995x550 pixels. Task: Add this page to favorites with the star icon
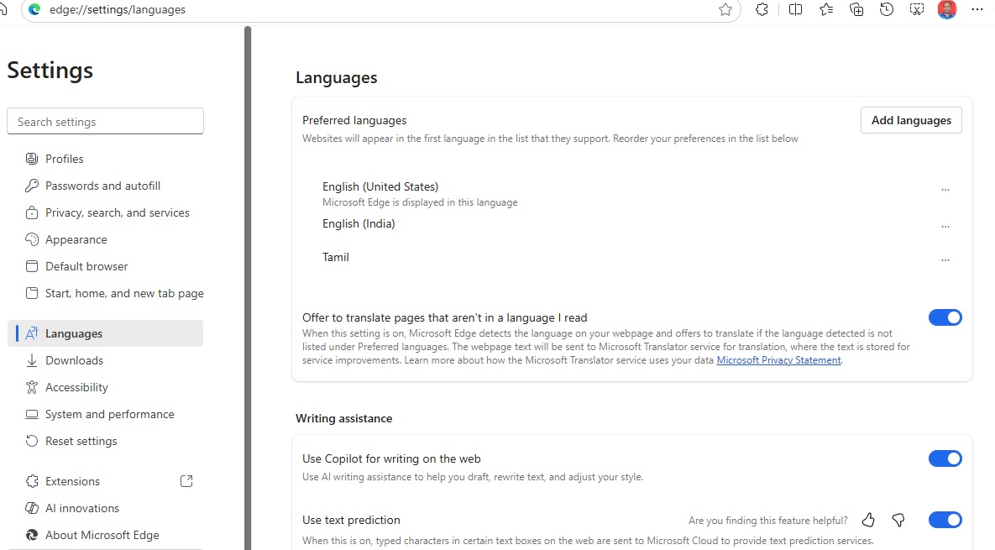click(x=725, y=10)
